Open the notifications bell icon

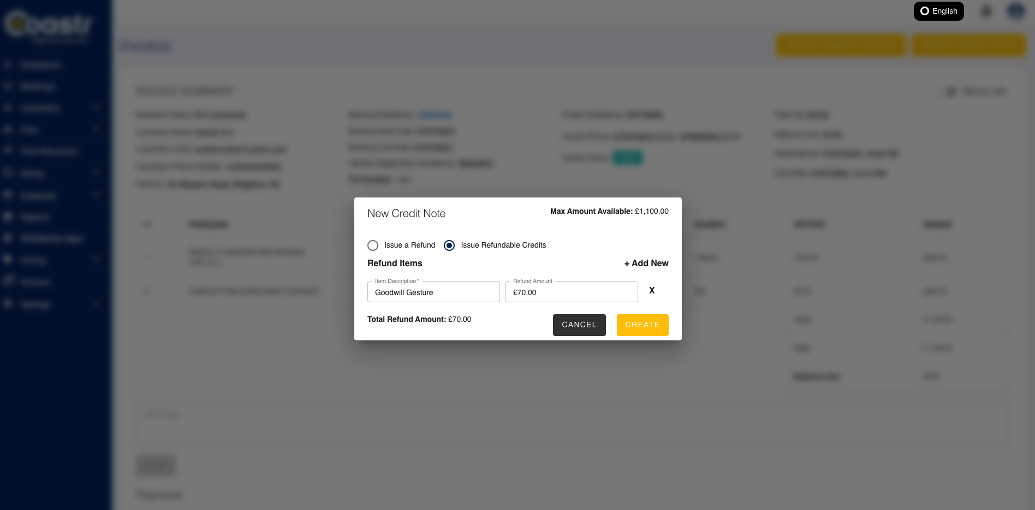pyautogui.click(x=986, y=11)
